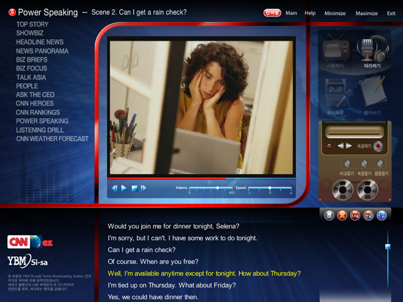Play the video

[x=124, y=188]
